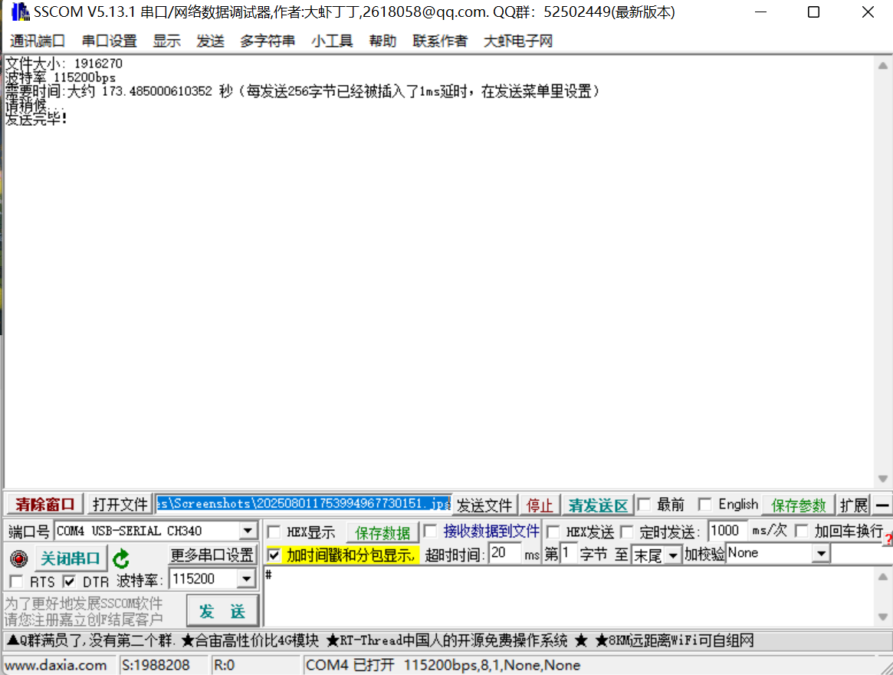
Task: Click the red question mark help icon
Action: (x=888, y=540)
